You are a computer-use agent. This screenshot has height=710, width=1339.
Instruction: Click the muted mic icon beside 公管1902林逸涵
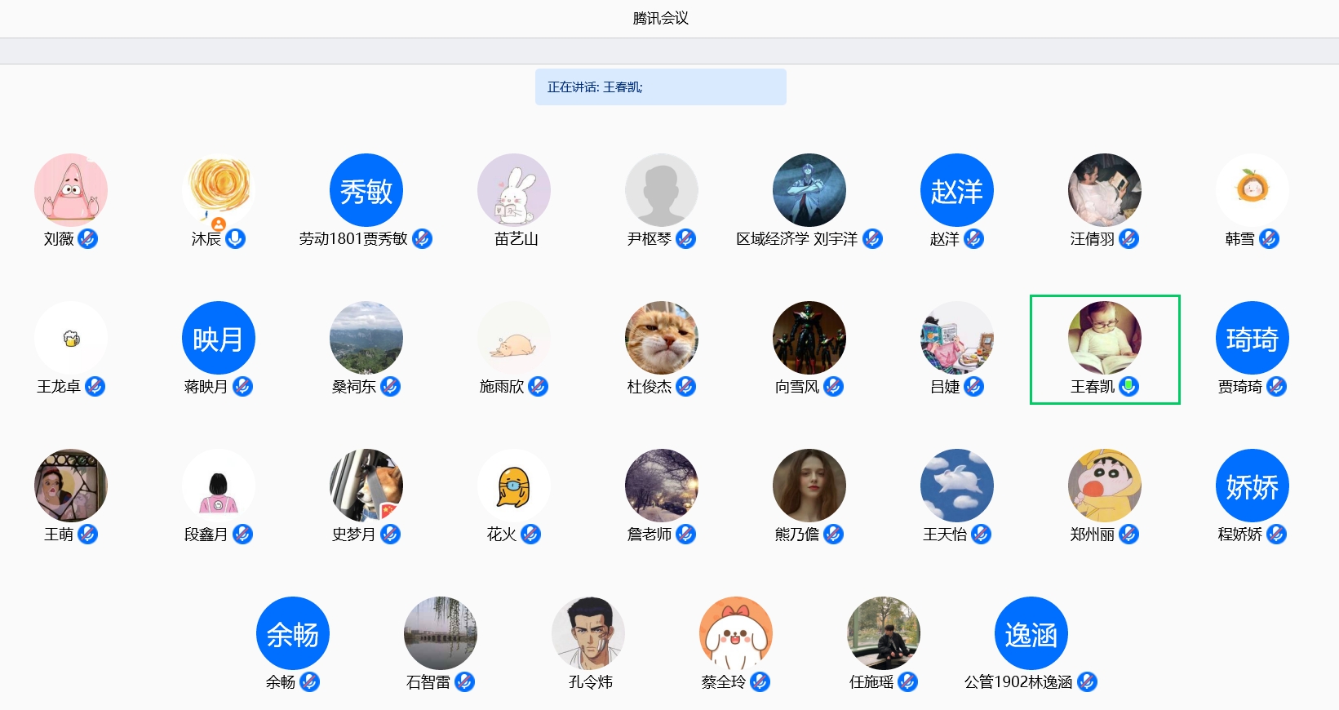(1087, 682)
